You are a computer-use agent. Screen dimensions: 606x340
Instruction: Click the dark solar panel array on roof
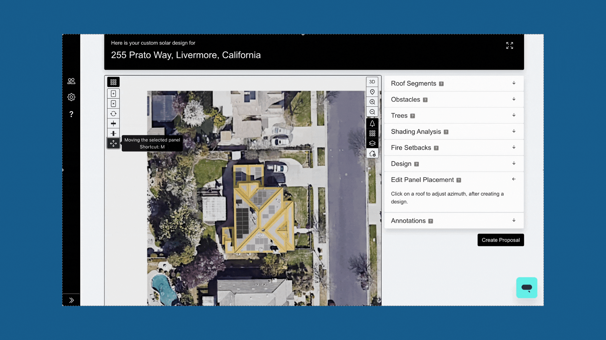tap(242, 222)
